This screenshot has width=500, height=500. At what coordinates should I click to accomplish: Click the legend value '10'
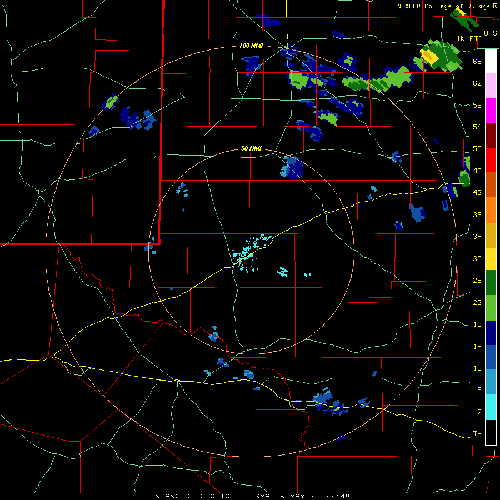pos(477,368)
